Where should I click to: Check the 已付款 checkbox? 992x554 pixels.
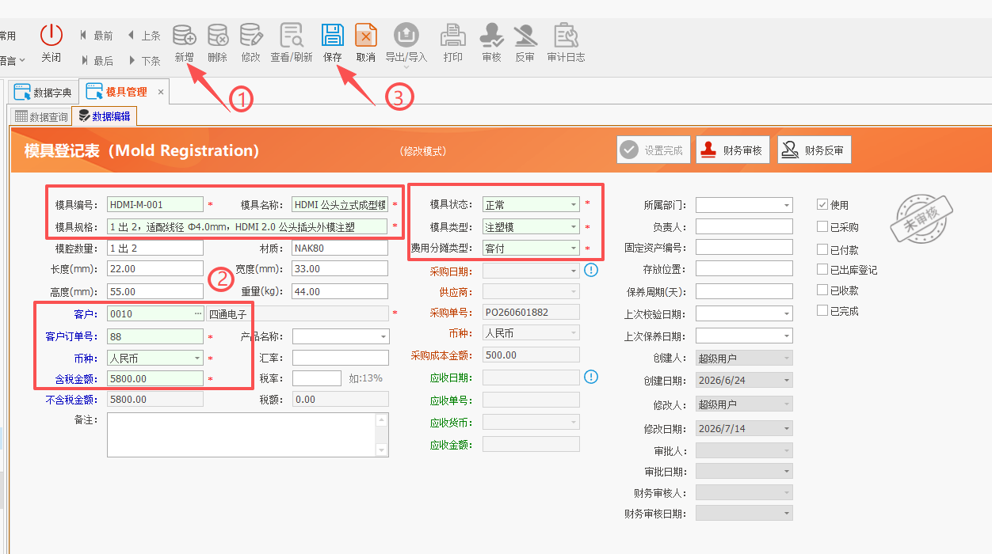click(x=822, y=249)
